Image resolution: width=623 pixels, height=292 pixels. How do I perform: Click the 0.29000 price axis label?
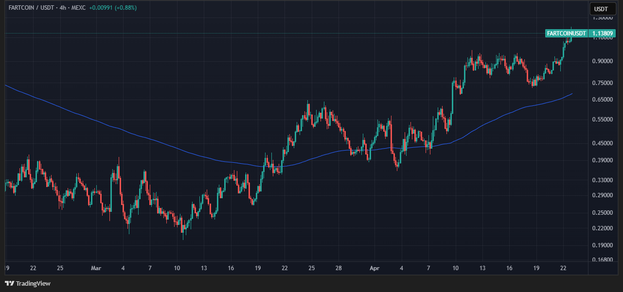[604, 195]
